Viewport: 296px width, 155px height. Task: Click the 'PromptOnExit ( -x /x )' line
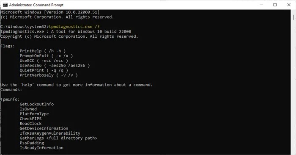point(46,56)
